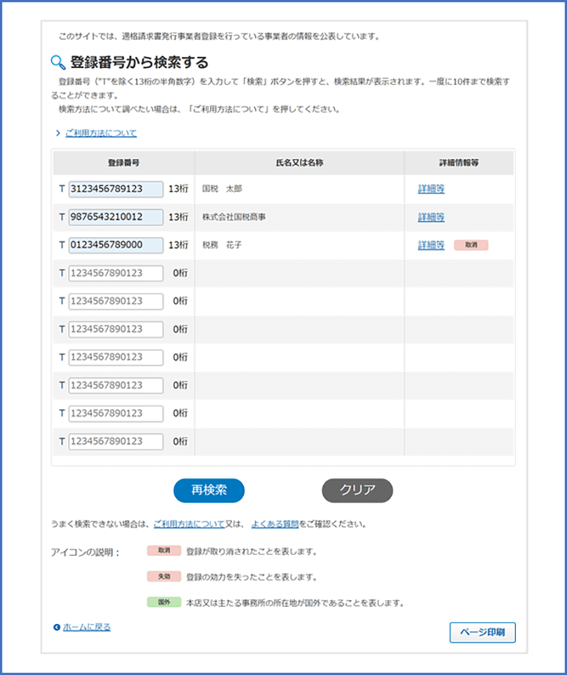Click the 取消 badge beside 税務 花子
567x675 pixels.
click(x=471, y=245)
